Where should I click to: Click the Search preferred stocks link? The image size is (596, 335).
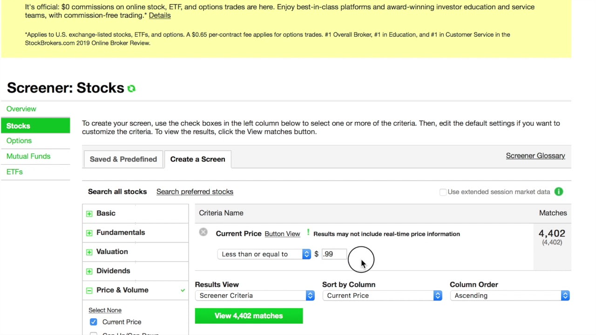coord(195,192)
